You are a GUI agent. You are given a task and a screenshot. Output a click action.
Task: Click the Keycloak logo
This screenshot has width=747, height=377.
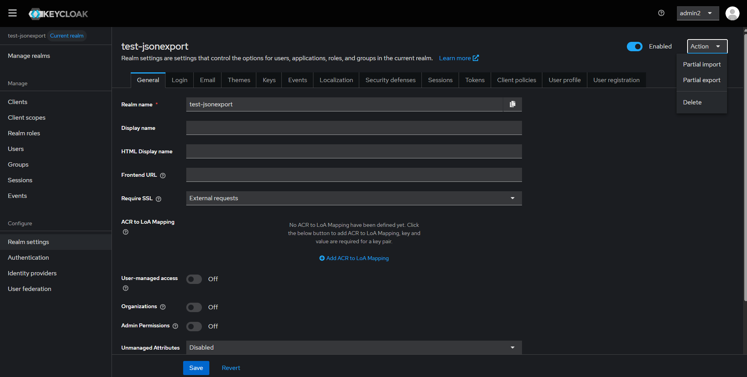click(x=58, y=14)
